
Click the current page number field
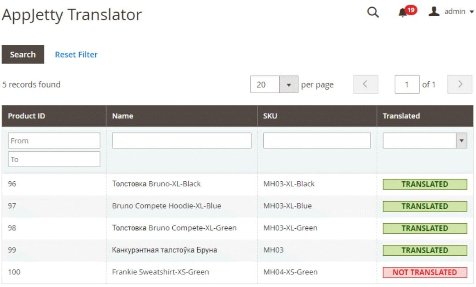tap(407, 84)
